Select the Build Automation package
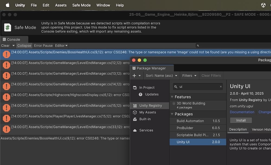This screenshot has width=271, height=165. pyautogui.click(x=198, y=121)
